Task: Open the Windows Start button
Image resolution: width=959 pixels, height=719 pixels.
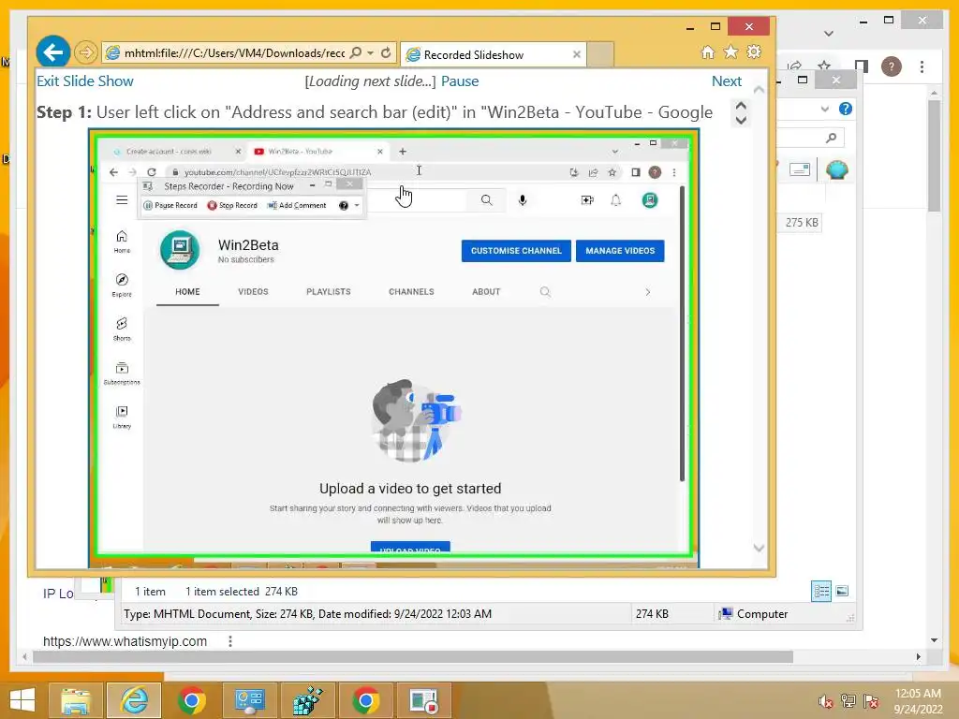Action: pyautogui.click(x=22, y=700)
